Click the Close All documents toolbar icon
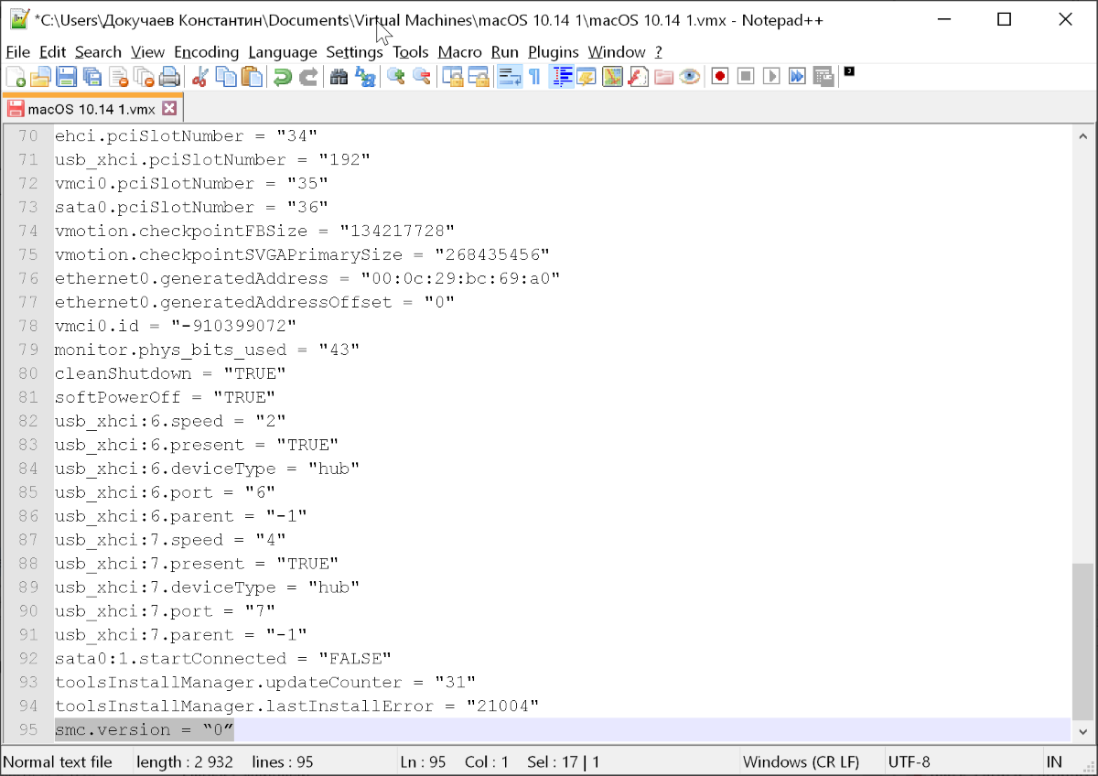The height and width of the screenshot is (776, 1098). tap(144, 77)
